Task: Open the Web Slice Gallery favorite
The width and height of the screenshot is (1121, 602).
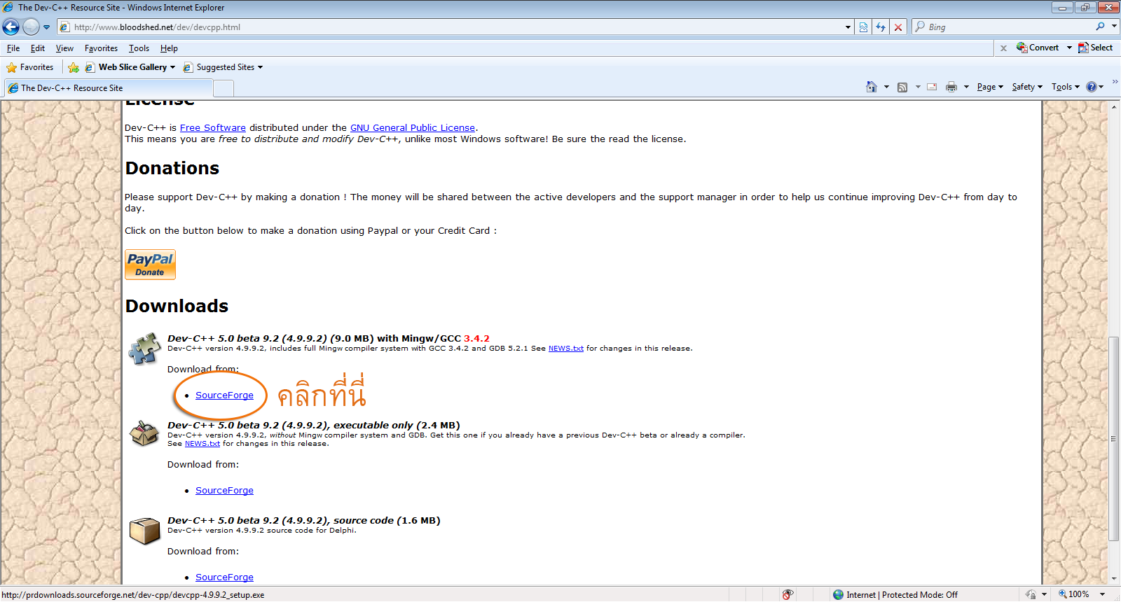Action: click(x=130, y=67)
